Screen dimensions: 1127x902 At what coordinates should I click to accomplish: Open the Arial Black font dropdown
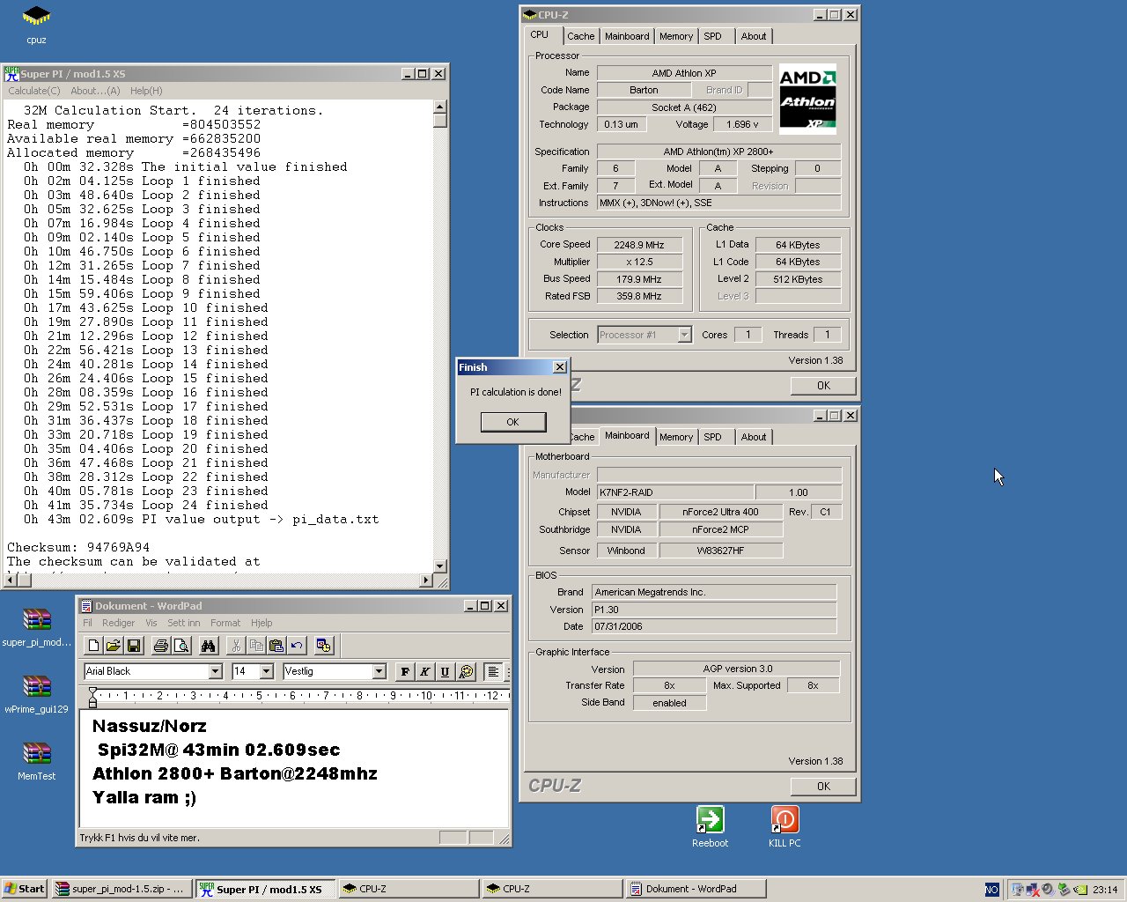coord(215,671)
